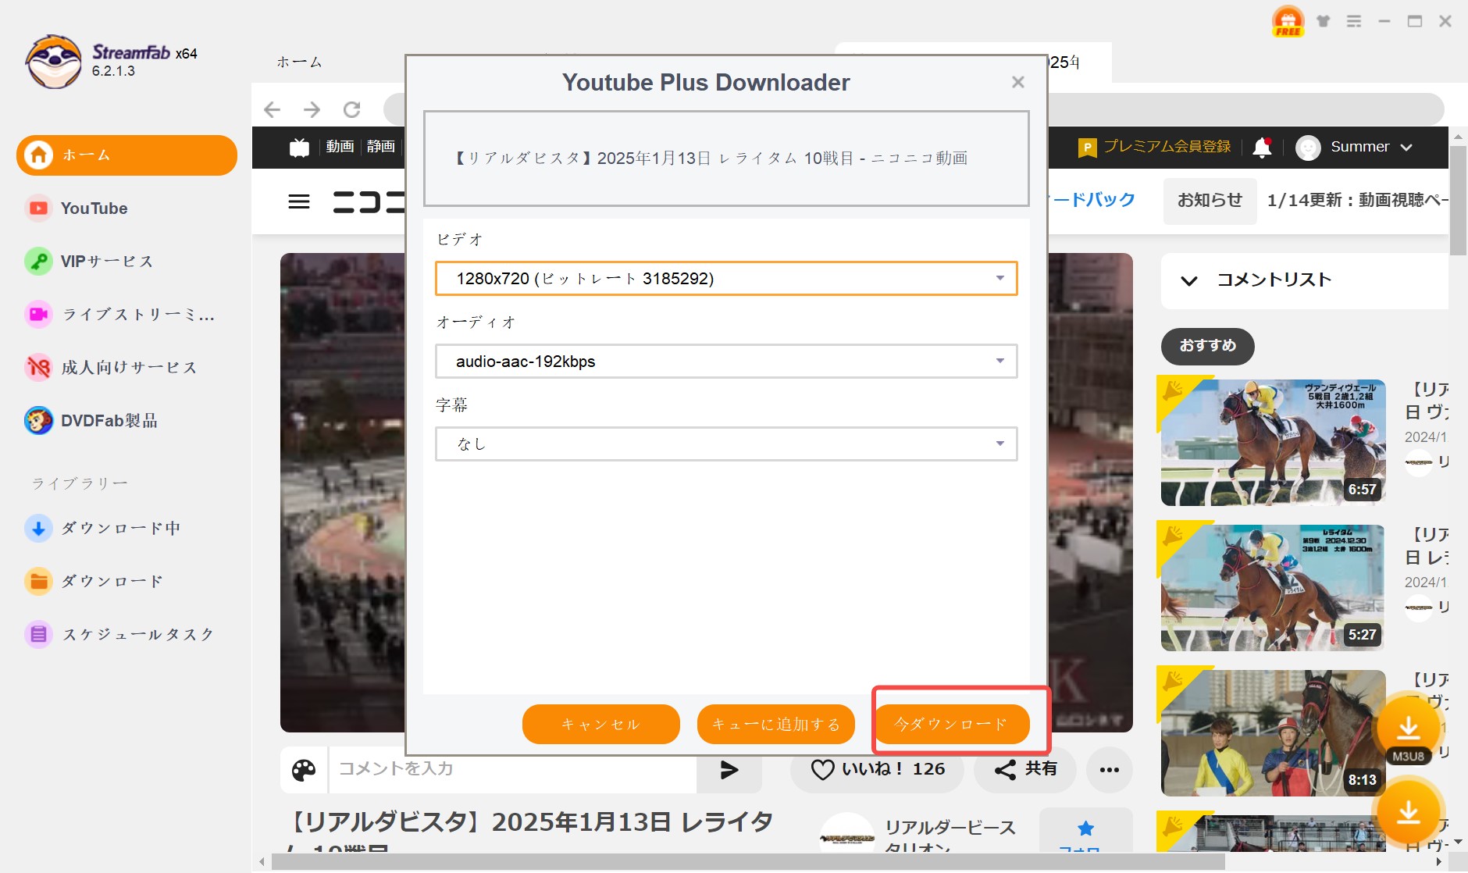1468x873 pixels.
Task: Send comment with the arrow icon
Action: point(729,770)
